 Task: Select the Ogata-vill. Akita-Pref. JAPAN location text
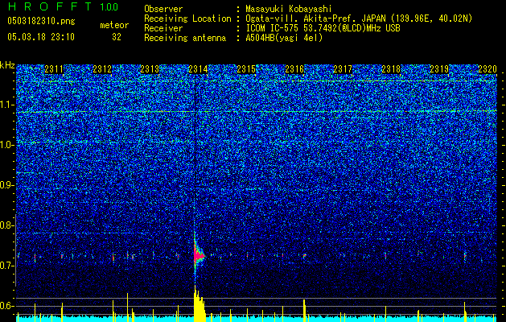[359, 19]
